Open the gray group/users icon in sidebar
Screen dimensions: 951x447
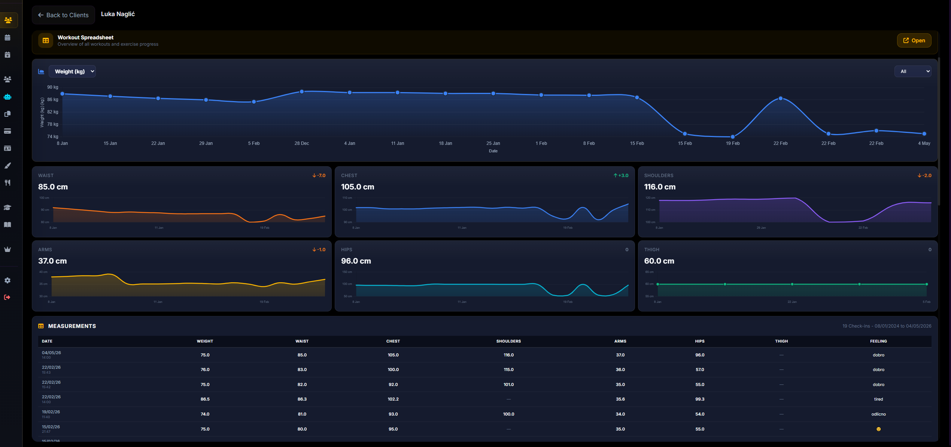pyautogui.click(x=7, y=79)
